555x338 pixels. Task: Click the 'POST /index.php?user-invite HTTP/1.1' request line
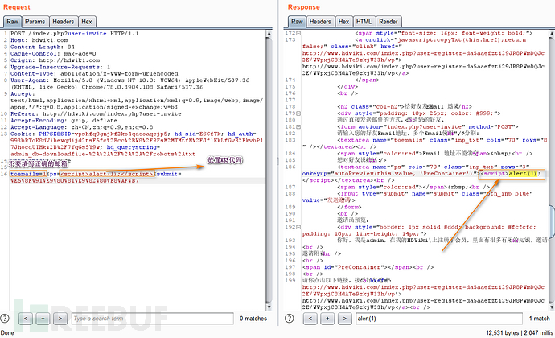(74, 34)
